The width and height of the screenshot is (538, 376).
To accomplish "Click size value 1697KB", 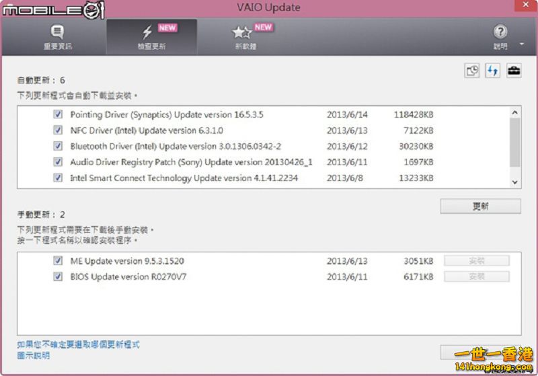I will pos(418,162).
